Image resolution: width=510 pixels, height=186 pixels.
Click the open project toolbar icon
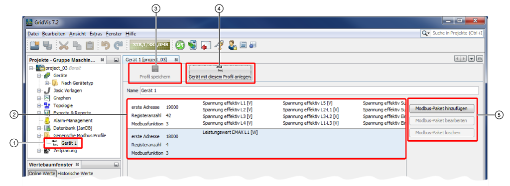34,45
